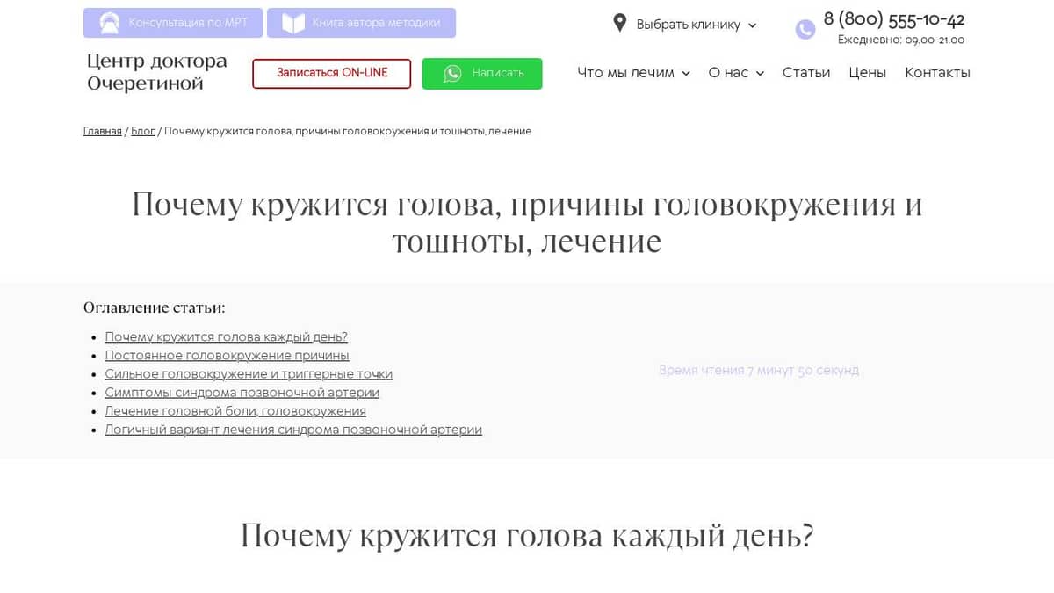The image size is (1054, 593).
Task: Open the Цены menu item
Action: click(868, 73)
